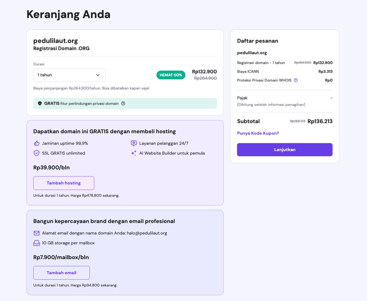Viewport: 367px width, 301px height.
Task: Open the Punya Kode Kupon link
Action: pos(258,133)
